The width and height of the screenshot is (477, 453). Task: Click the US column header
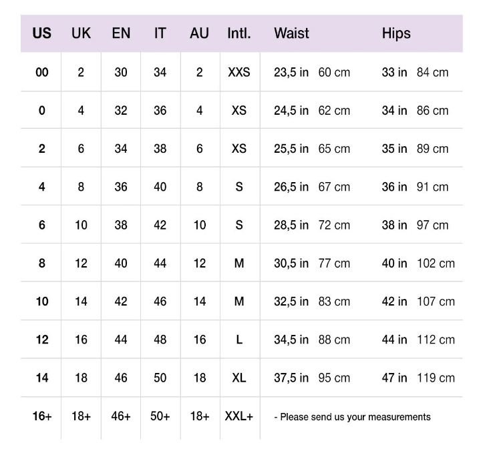pos(41,33)
